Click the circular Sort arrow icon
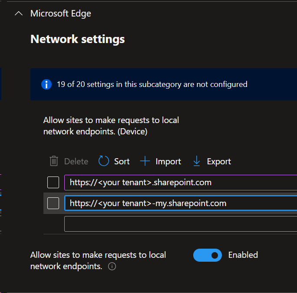This screenshot has height=293, width=297. click(104, 161)
